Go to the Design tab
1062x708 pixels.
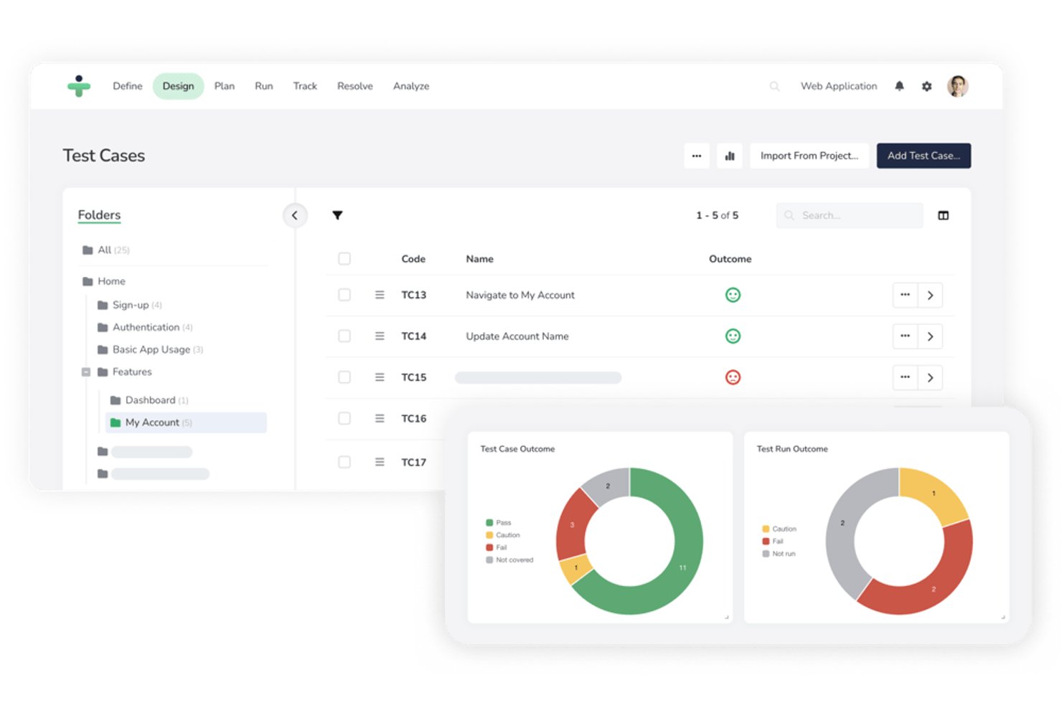click(178, 86)
